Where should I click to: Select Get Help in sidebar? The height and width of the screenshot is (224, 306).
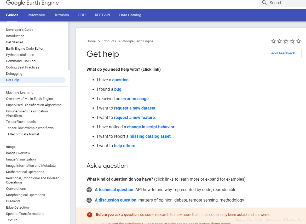tap(33, 80)
